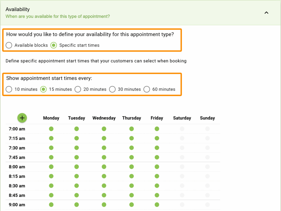Enable Saturday 7:15 am slot

point(182,138)
